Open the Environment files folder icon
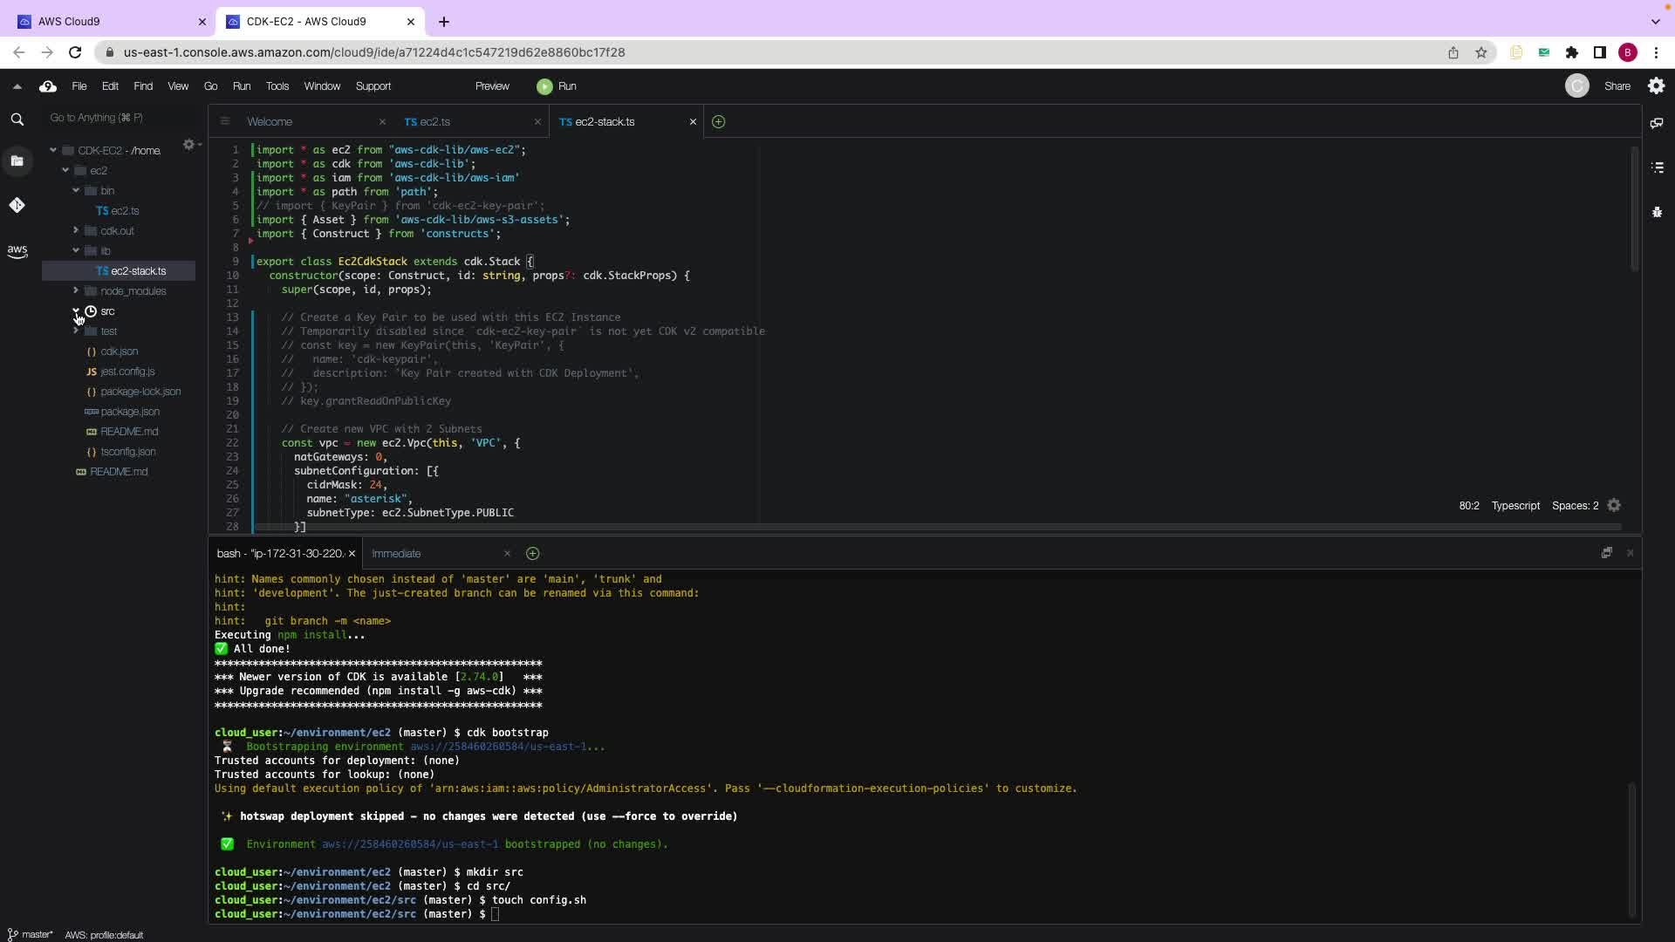 (x=17, y=160)
